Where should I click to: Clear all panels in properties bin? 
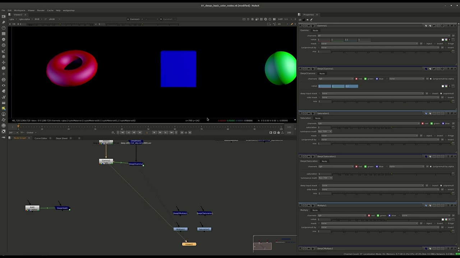tap(308, 20)
